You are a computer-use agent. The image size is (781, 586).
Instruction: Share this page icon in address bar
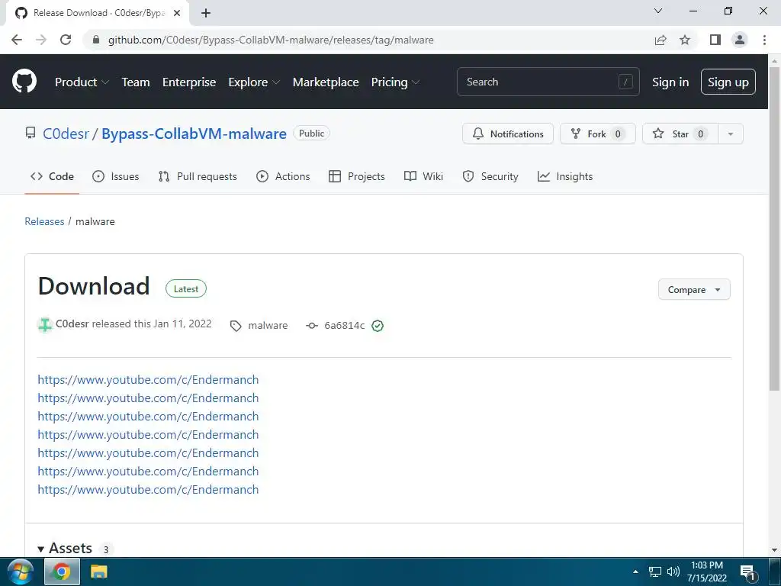pyautogui.click(x=660, y=40)
